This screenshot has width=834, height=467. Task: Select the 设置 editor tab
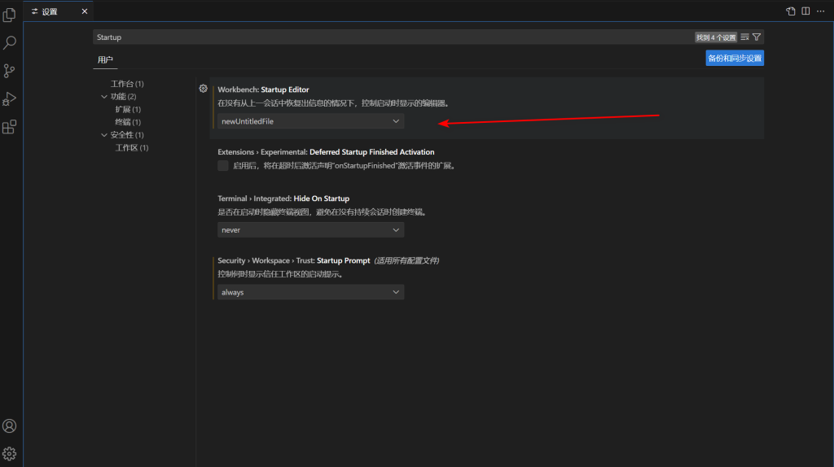pos(58,11)
